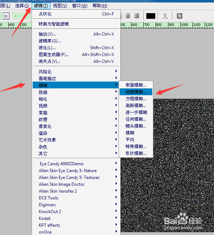Expand the 其它 submenu
Image resolution: width=214 pixels, height=235 pixels.
[76, 153]
